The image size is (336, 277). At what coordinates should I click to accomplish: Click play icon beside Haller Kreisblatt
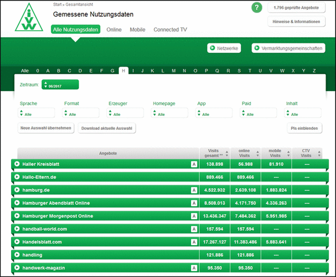17,164
